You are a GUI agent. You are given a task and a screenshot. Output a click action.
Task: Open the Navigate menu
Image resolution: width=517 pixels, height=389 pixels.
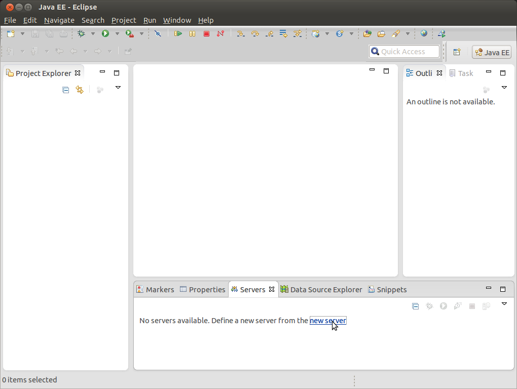point(59,20)
